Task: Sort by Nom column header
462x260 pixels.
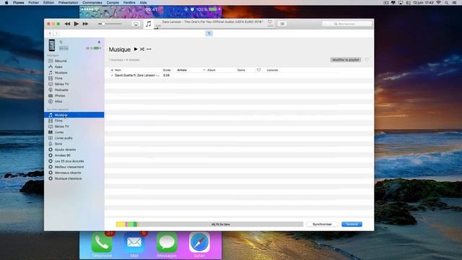Action: (118, 70)
